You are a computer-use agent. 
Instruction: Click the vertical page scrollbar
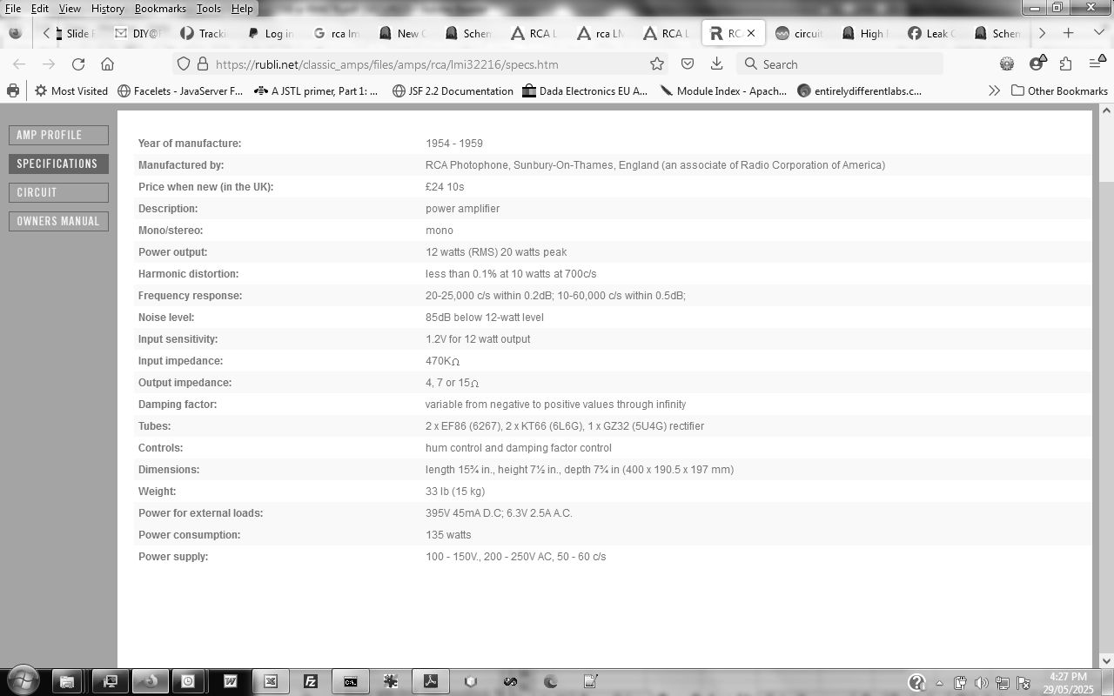click(1106, 348)
